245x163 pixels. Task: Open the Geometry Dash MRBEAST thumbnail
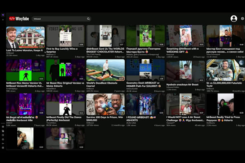coord(146,70)
